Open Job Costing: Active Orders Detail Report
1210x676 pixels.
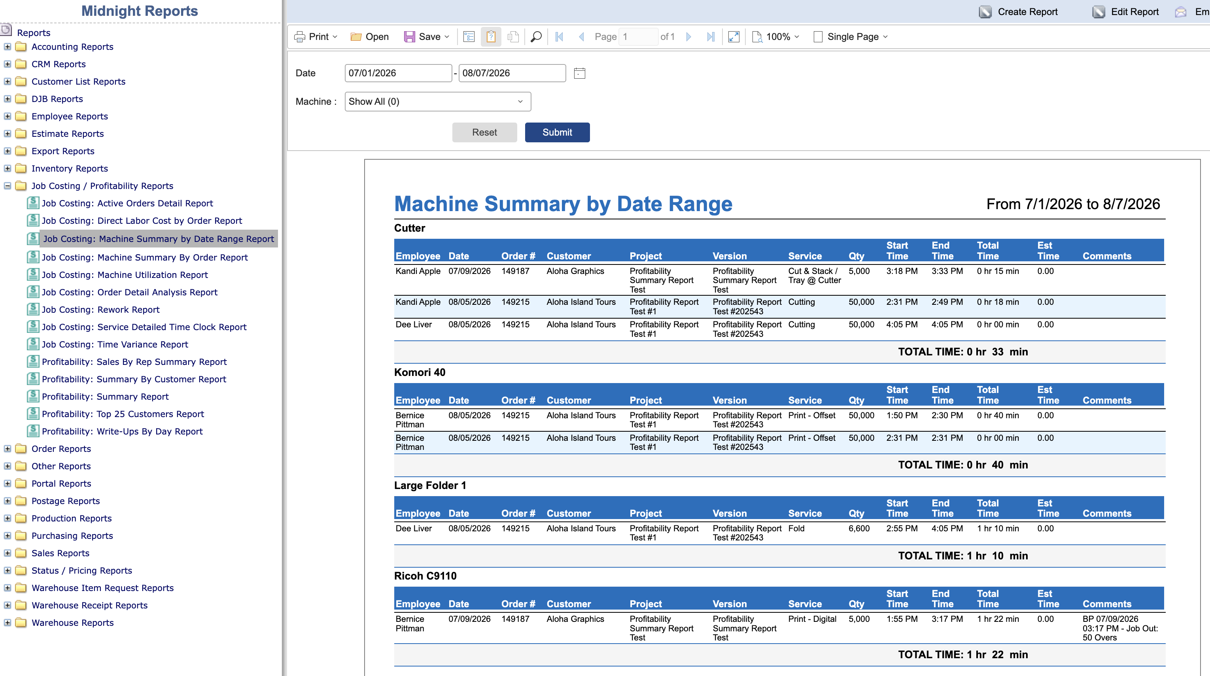(x=127, y=203)
